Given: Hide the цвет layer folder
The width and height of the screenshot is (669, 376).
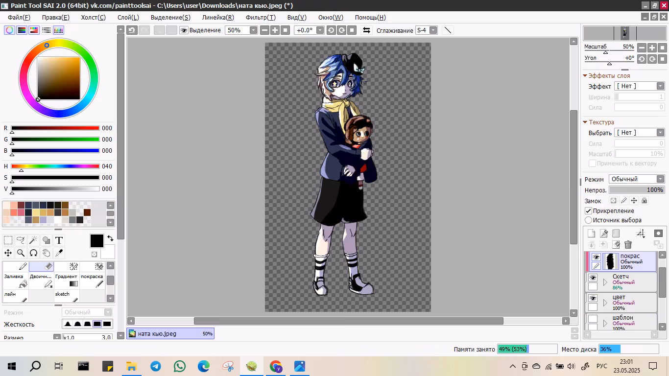Looking at the screenshot, I should (x=593, y=298).
